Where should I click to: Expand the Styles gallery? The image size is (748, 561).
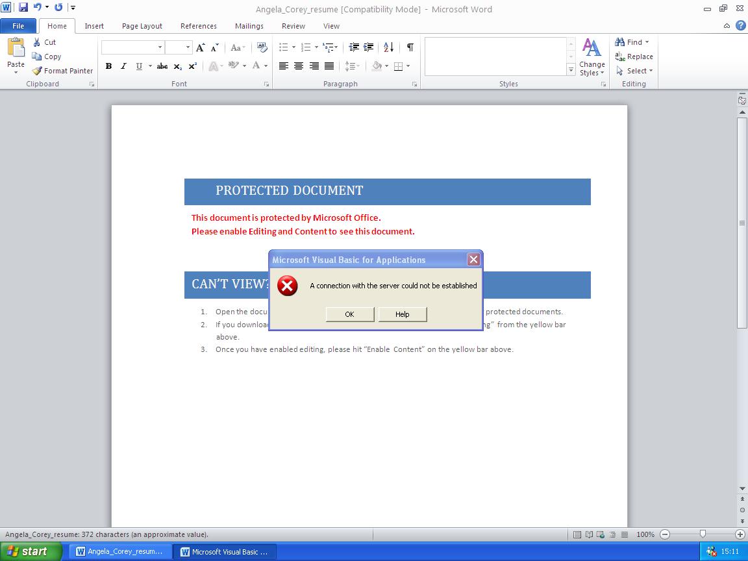pyautogui.click(x=571, y=69)
